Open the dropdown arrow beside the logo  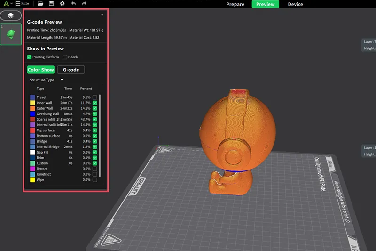(x=11, y=4)
